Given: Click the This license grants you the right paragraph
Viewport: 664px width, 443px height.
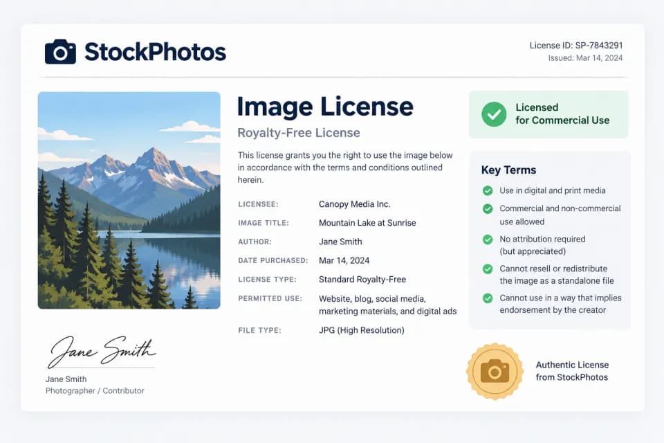Looking at the screenshot, I should pos(345,168).
